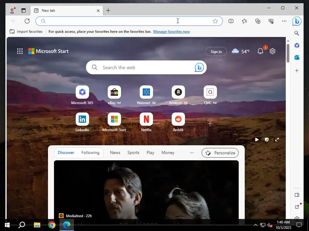The width and height of the screenshot is (309, 231).
Task: Open a new tab with plus button
Action: tap(108, 11)
